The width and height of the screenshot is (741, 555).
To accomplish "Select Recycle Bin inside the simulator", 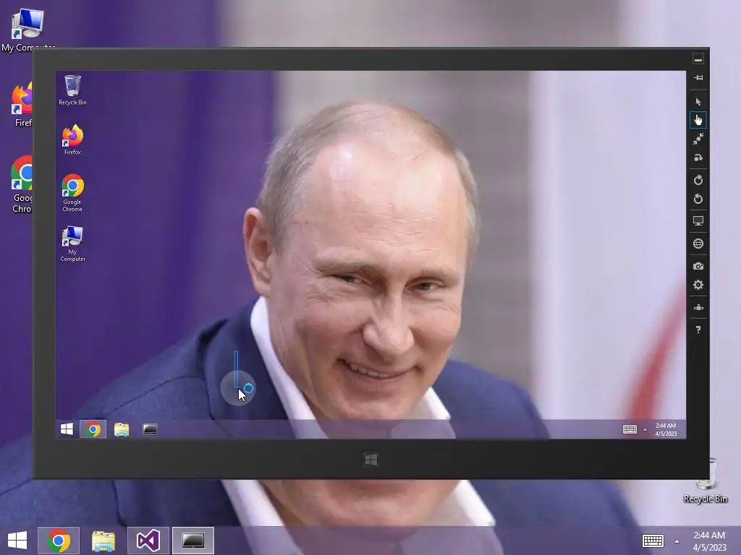I will point(72,90).
